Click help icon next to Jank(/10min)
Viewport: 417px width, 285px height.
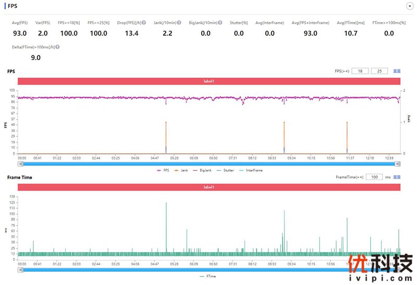179,23
